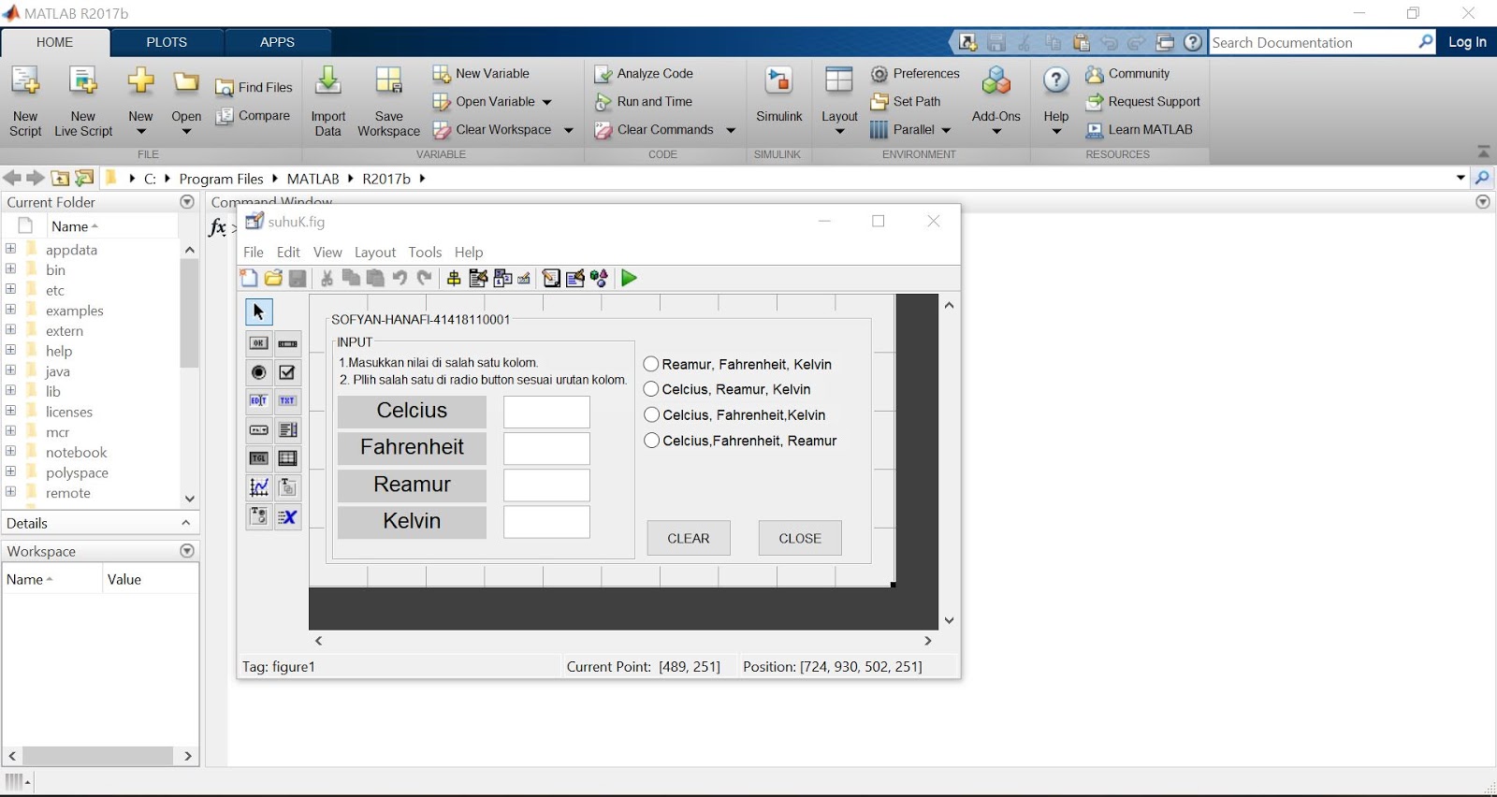Open the address bar path history dropdown
The image size is (1497, 797).
point(1461,178)
